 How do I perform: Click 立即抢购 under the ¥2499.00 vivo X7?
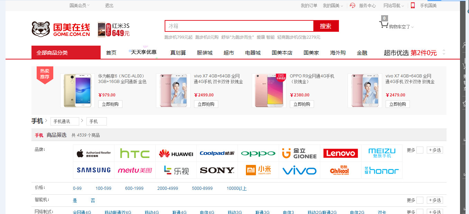[x=206, y=104]
